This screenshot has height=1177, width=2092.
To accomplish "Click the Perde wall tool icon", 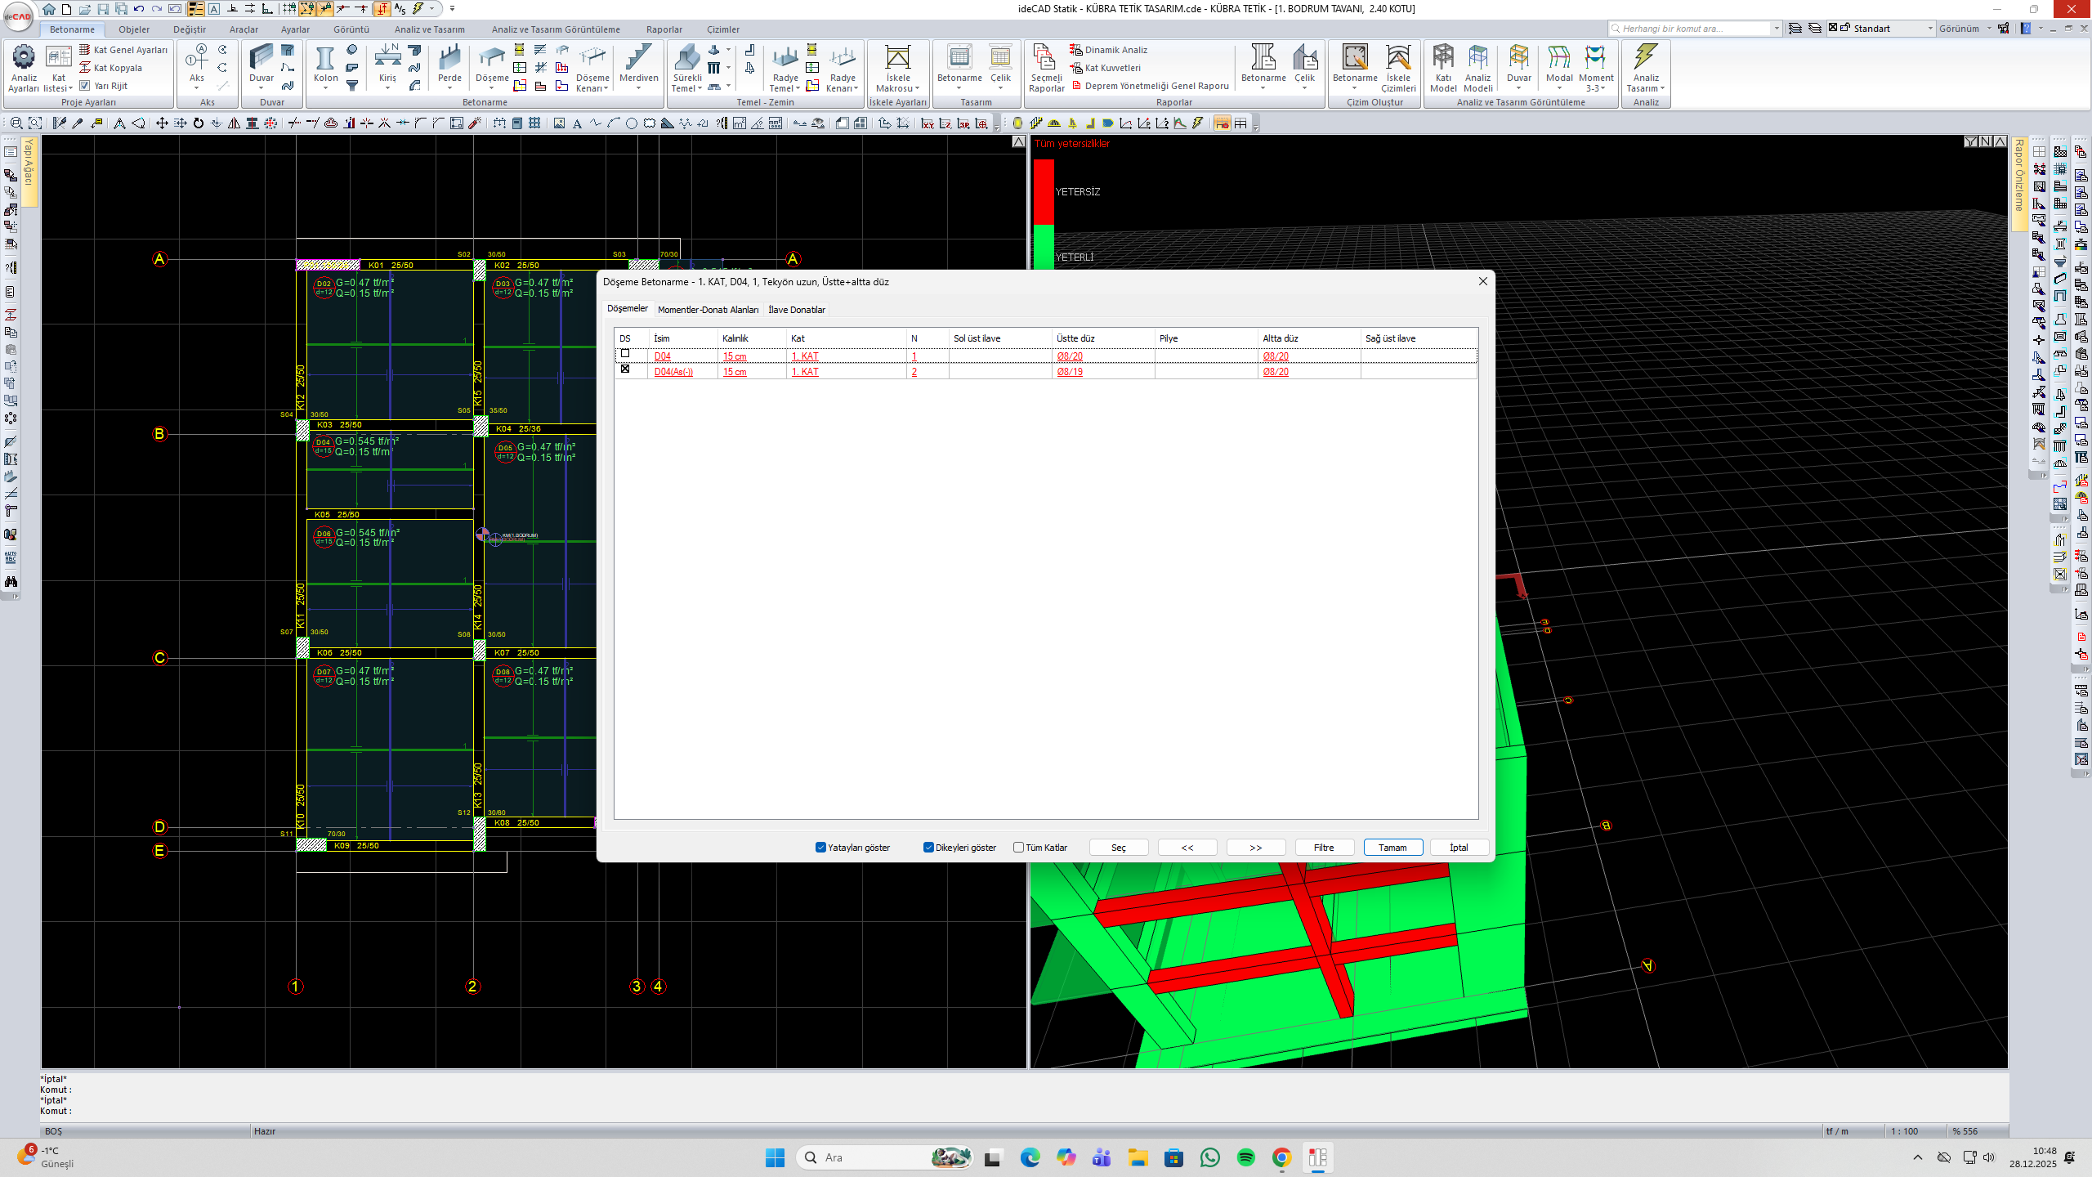I will click(x=449, y=59).
